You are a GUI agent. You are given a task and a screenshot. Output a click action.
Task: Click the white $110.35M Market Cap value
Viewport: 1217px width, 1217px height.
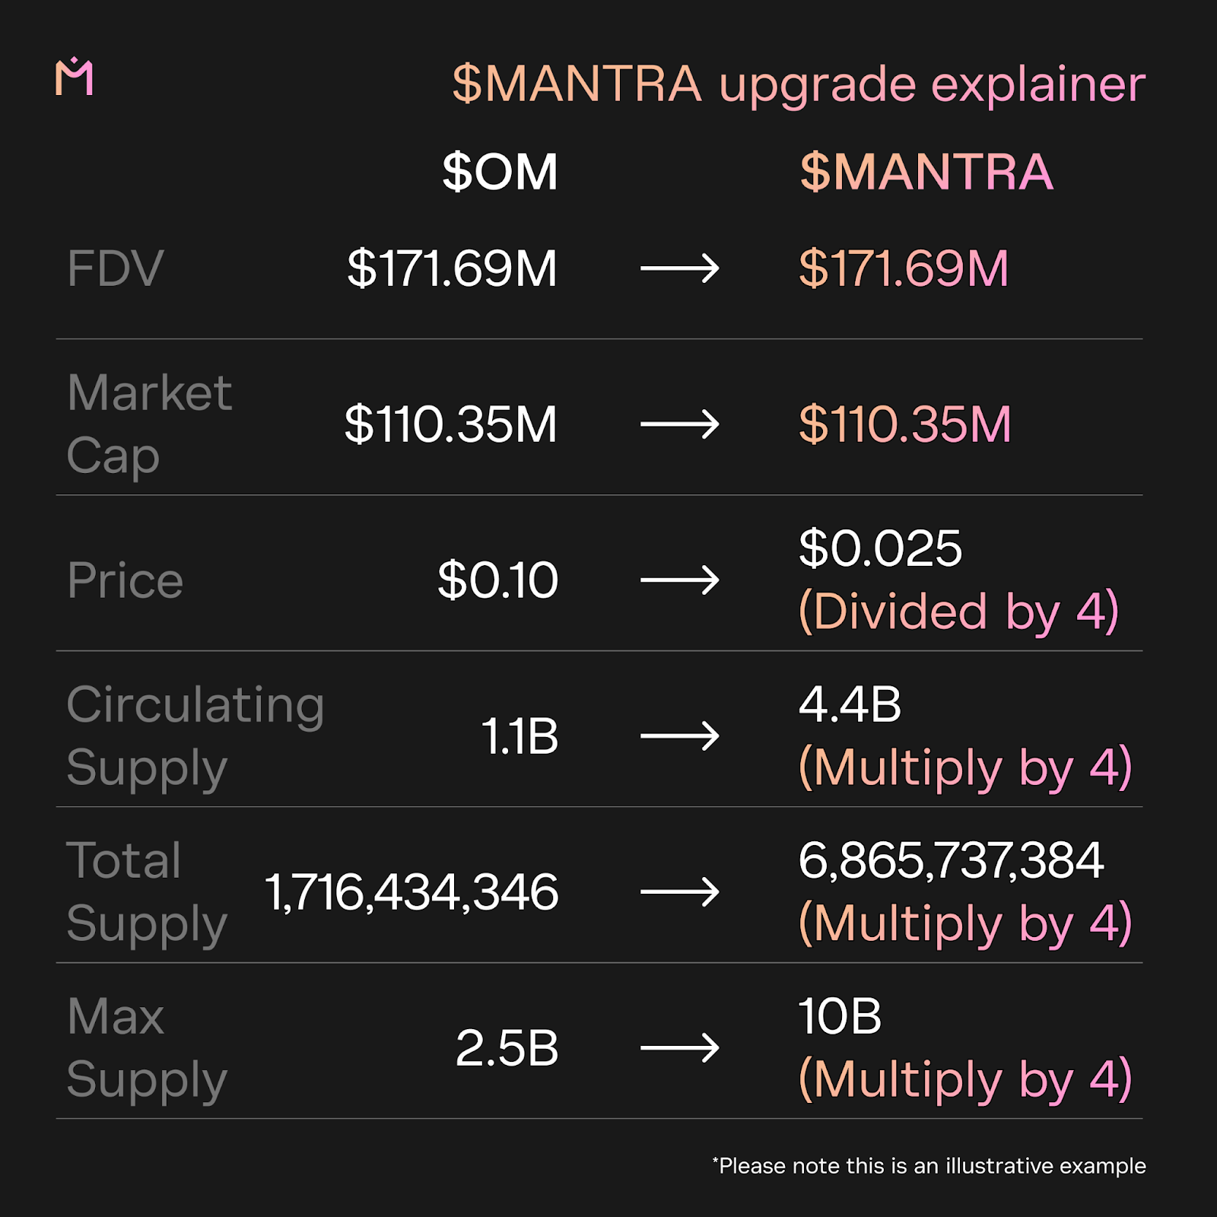click(451, 424)
